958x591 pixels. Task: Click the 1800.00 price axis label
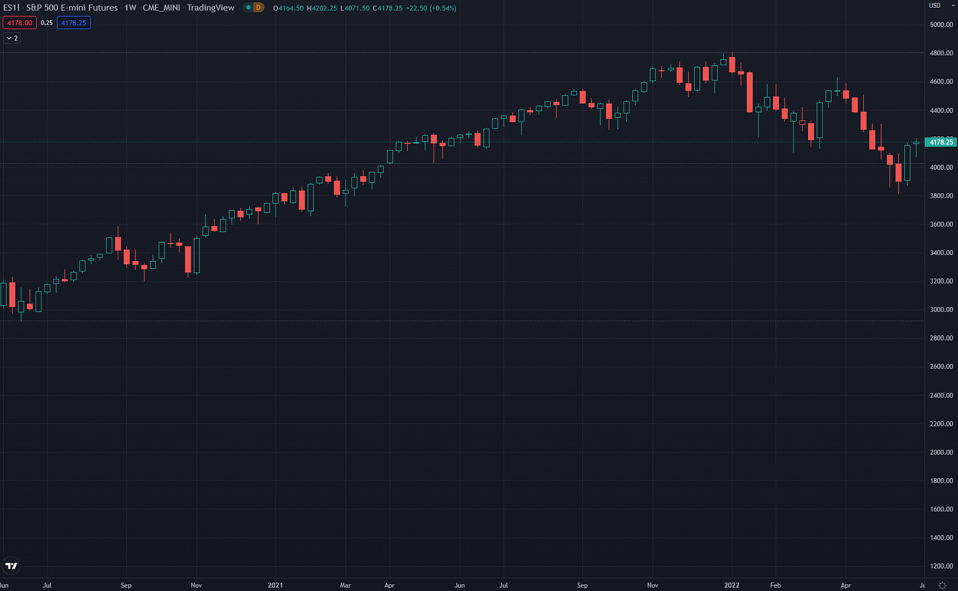click(941, 481)
